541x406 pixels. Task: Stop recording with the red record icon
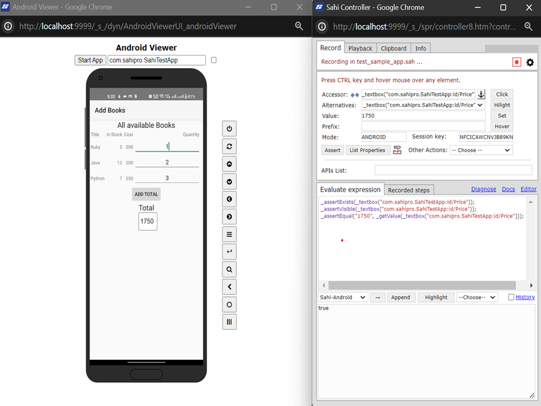[516, 62]
